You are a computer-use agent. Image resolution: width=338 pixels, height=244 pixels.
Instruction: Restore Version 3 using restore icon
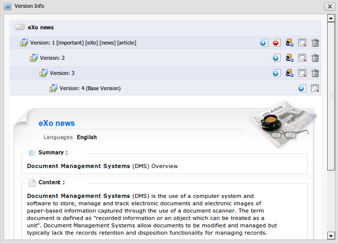coord(289,73)
